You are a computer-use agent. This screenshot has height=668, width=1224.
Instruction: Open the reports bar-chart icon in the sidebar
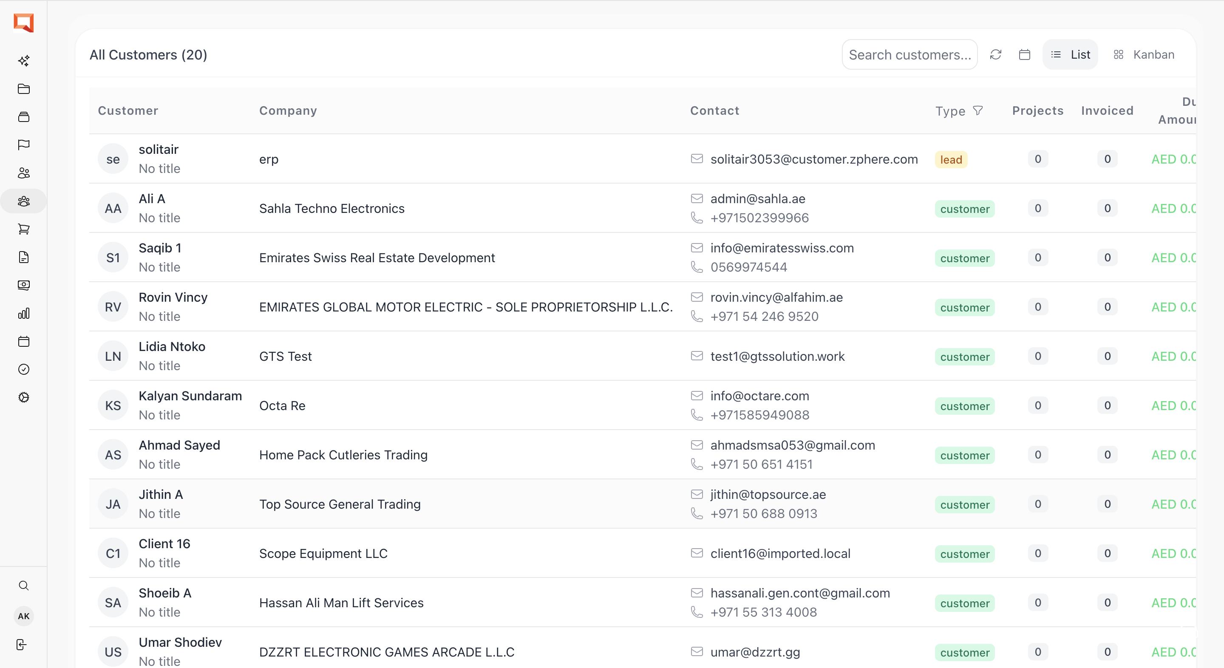click(x=23, y=313)
